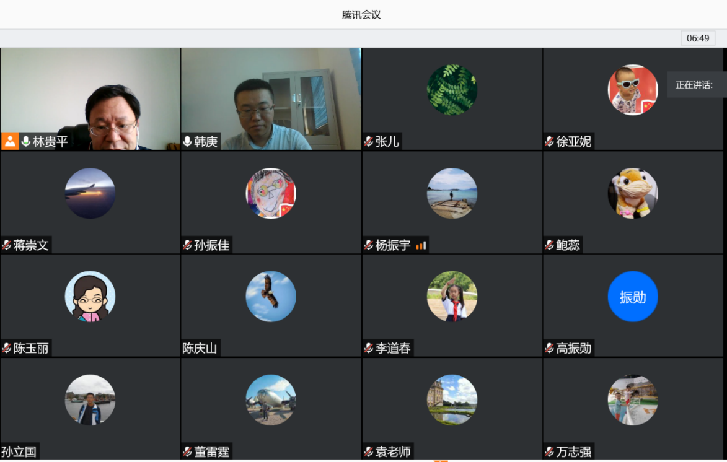Select 林贵平's video tile
The height and width of the screenshot is (462, 727).
tap(90, 93)
